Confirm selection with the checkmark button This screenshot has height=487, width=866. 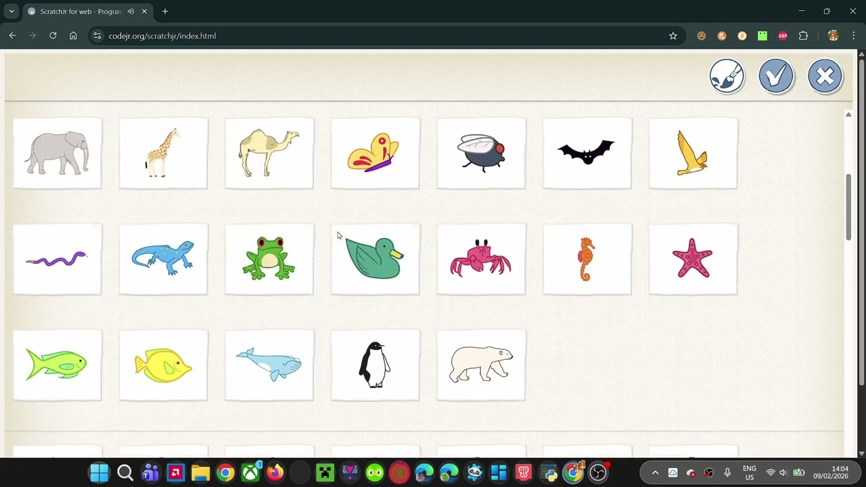click(x=776, y=76)
